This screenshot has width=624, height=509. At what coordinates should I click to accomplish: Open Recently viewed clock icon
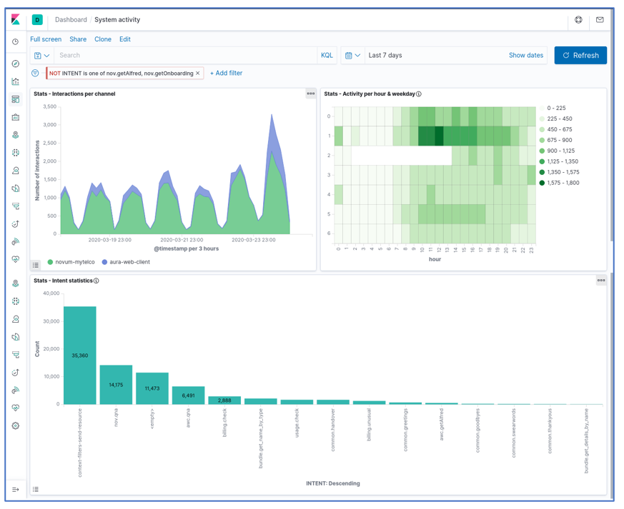pos(16,41)
